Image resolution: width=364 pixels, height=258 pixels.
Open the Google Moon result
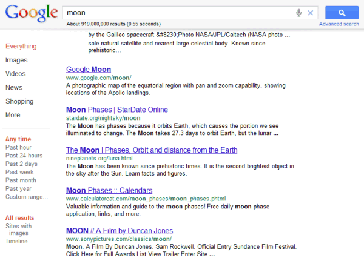click(89, 70)
